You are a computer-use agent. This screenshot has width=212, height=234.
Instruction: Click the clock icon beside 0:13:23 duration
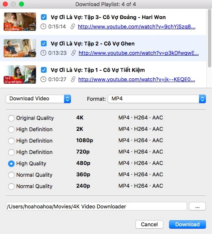pos(43,53)
